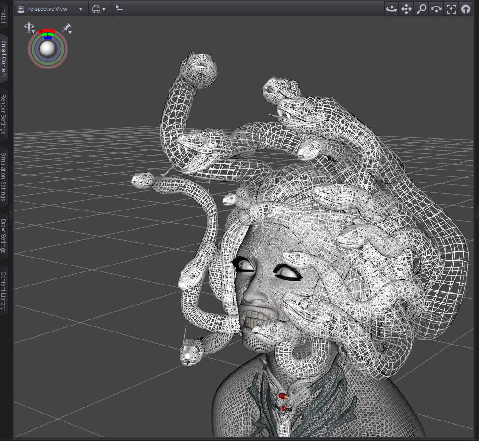Click the red arc on view cube
479x441 pixels.
click(x=47, y=31)
